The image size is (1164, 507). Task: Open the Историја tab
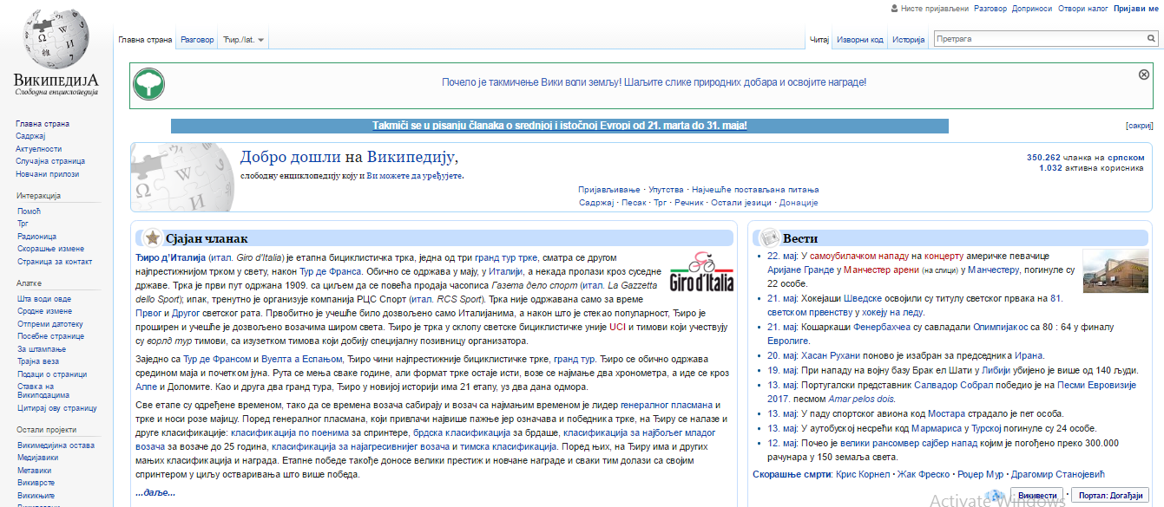[x=908, y=40]
